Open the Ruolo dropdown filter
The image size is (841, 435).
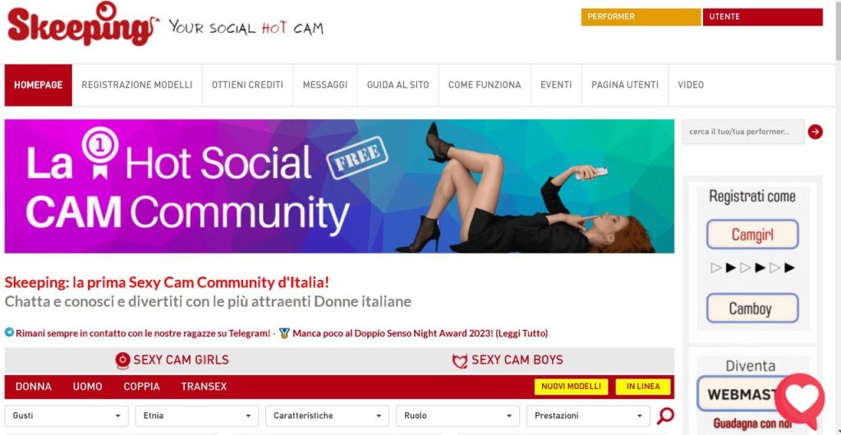coord(457,416)
